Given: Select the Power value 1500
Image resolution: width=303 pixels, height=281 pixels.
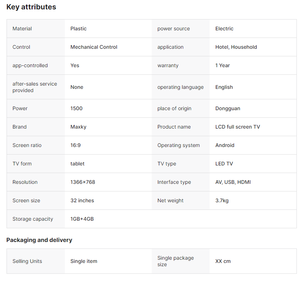Looking at the screenshot, I should click(76, 108).
